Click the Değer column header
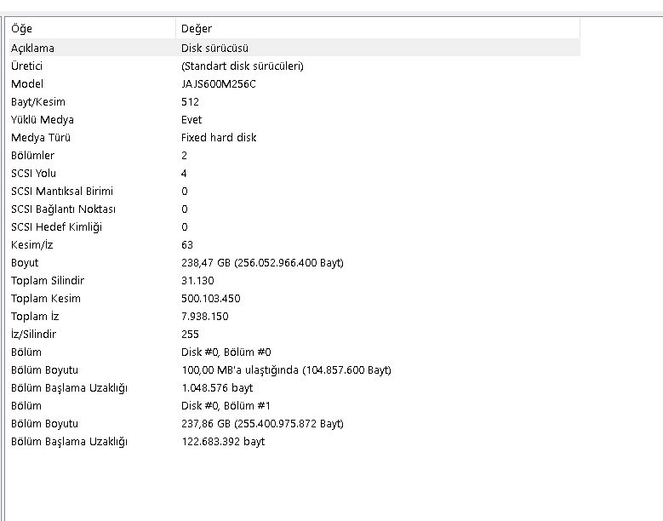The width and height of the screenshot is (663, 521). tap(378, 28)
